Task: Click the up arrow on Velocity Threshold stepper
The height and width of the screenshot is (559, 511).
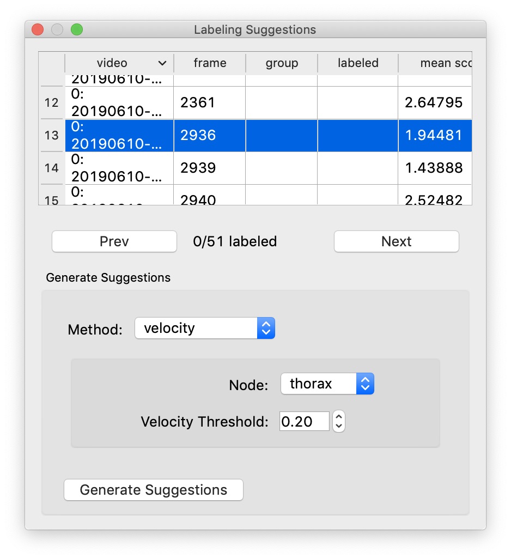Action: pyautogui.click(x=338, y=417)
